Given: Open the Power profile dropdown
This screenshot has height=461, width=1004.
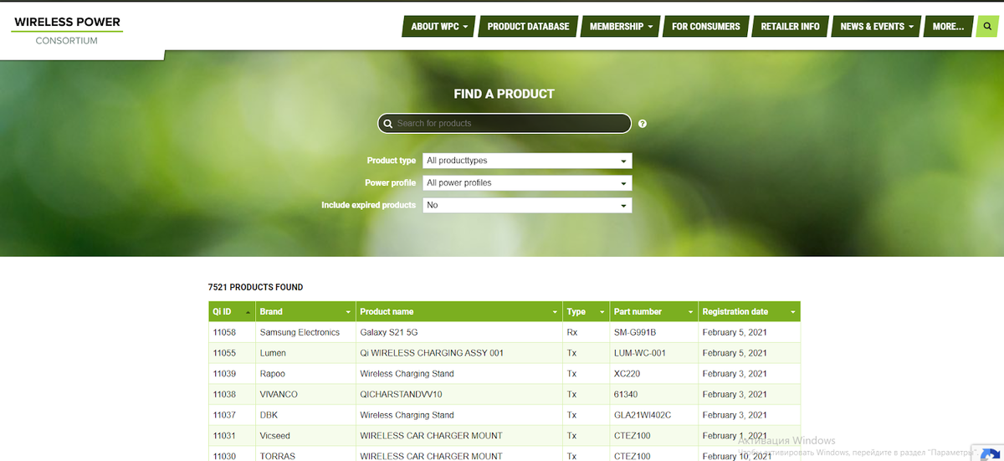Looking at the screenshot, I should pyautogui.click(x=527, y=182).
